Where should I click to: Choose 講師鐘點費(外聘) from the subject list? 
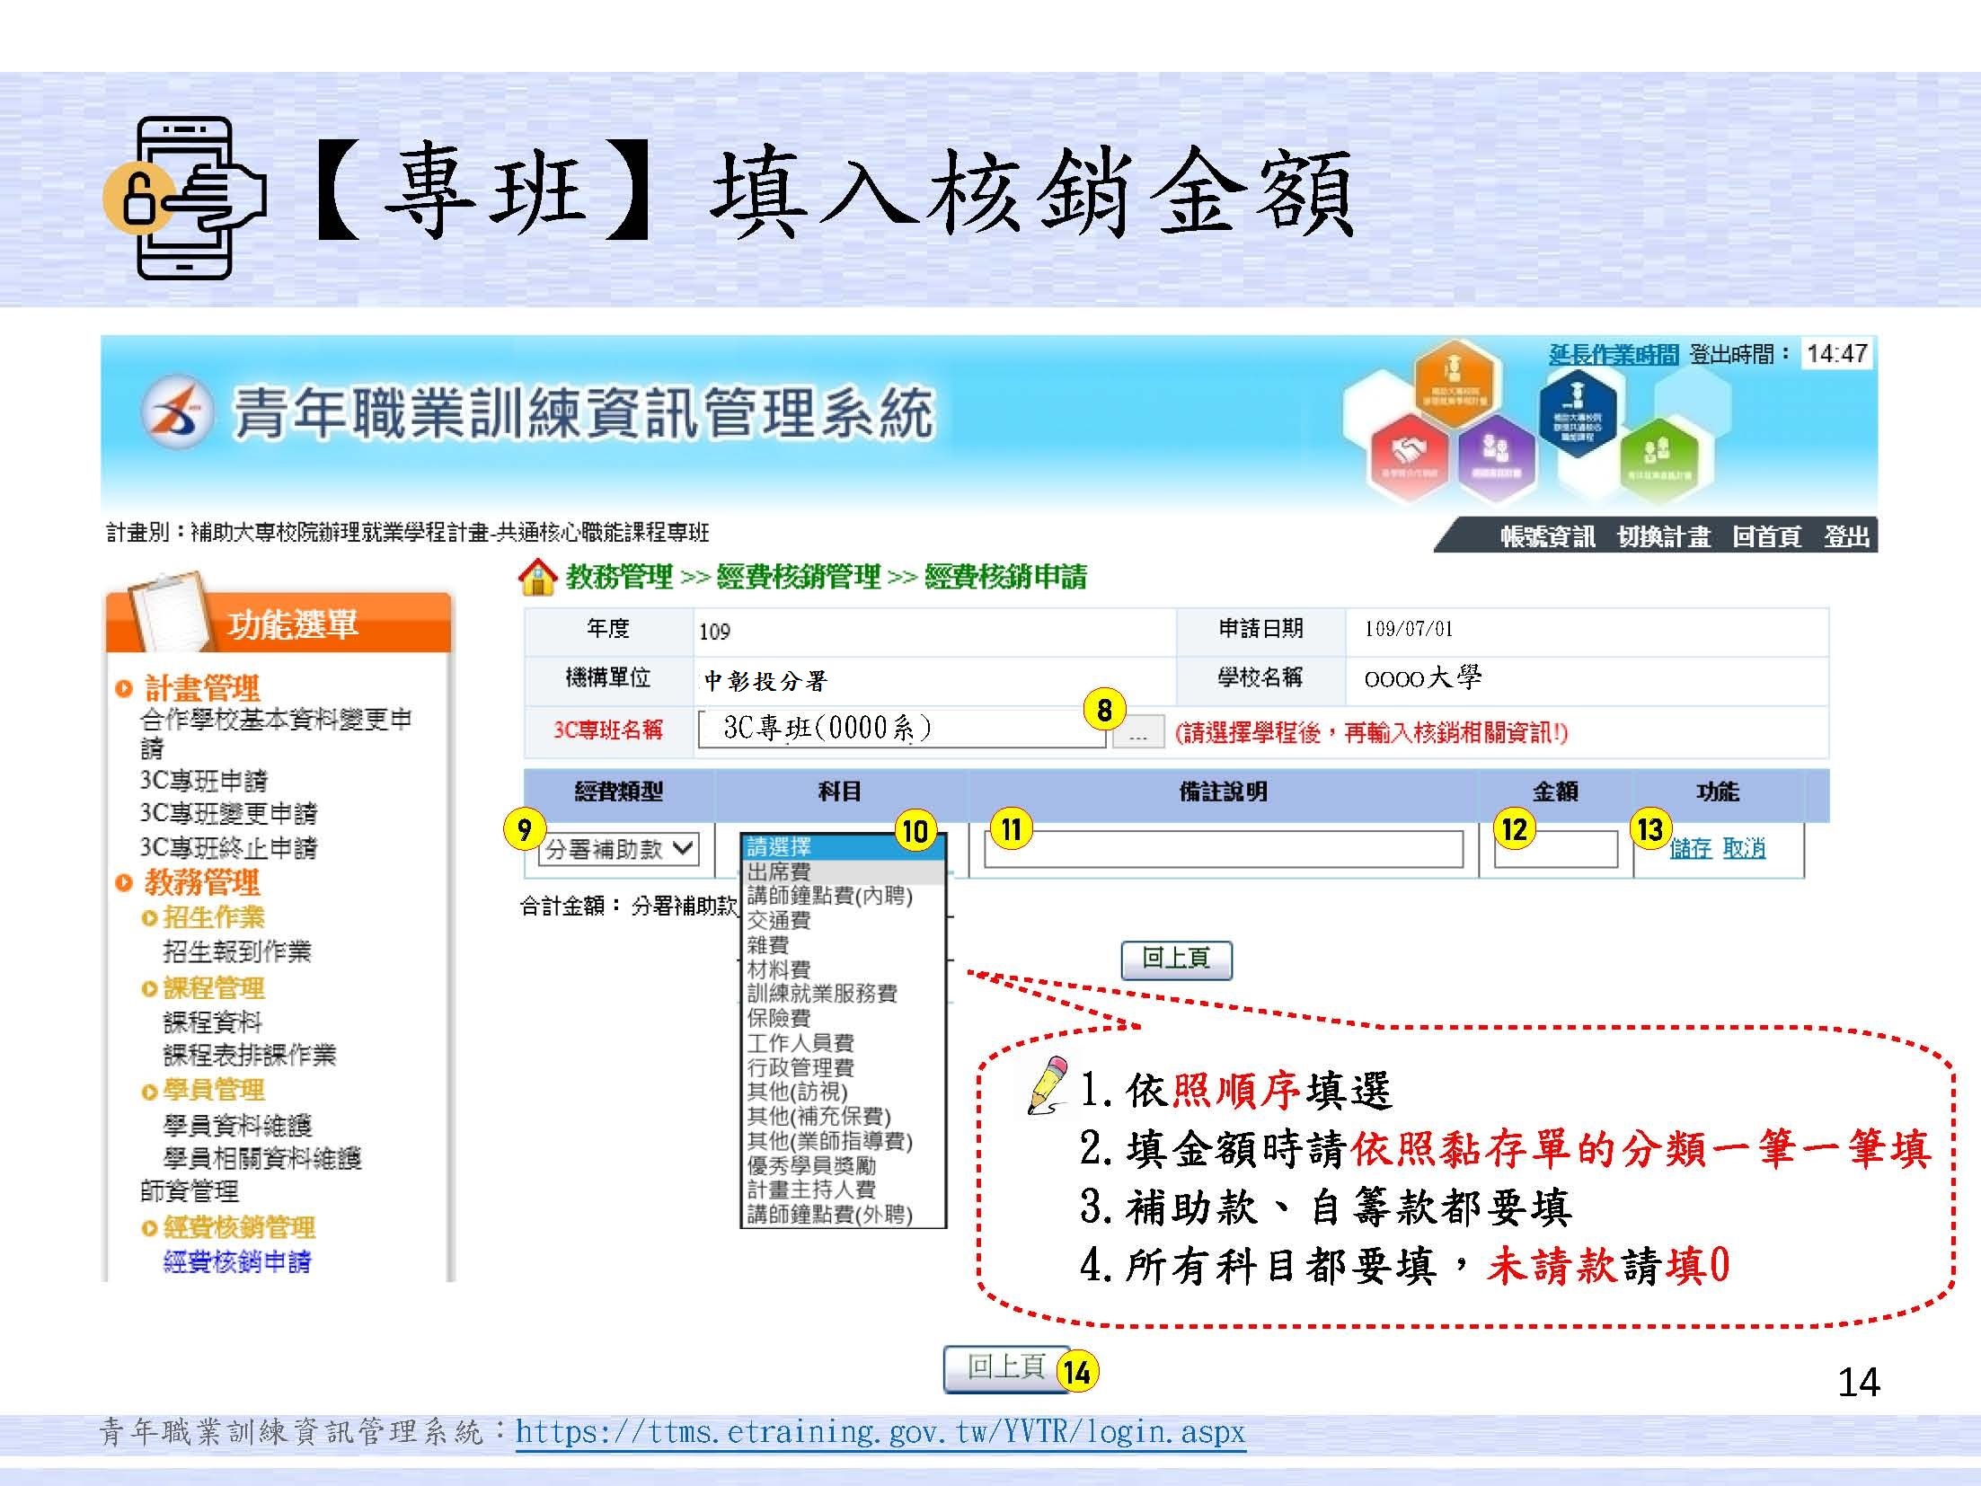829,1215
